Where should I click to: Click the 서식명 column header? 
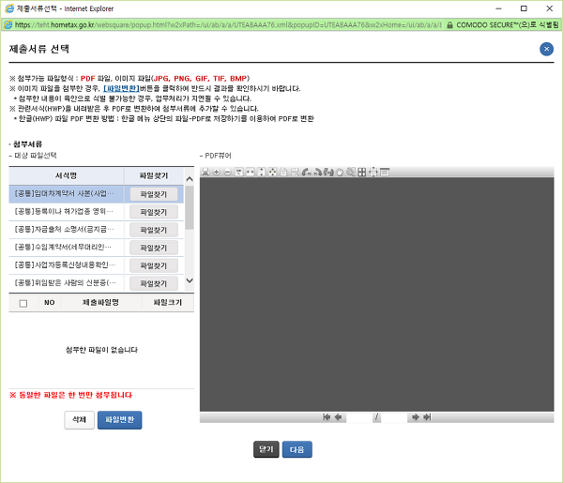[x=67, y=175]
